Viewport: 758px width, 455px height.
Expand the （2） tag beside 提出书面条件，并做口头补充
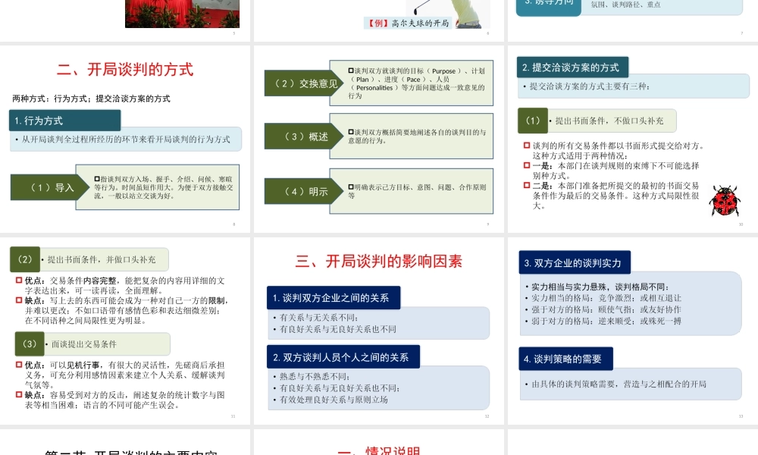tap(25, 259)
